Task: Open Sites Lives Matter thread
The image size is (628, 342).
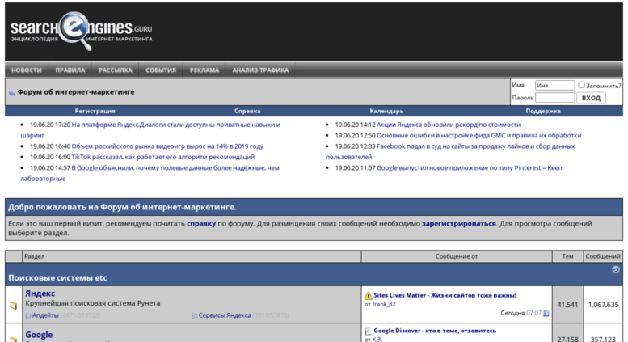Action: coord(445,295)
